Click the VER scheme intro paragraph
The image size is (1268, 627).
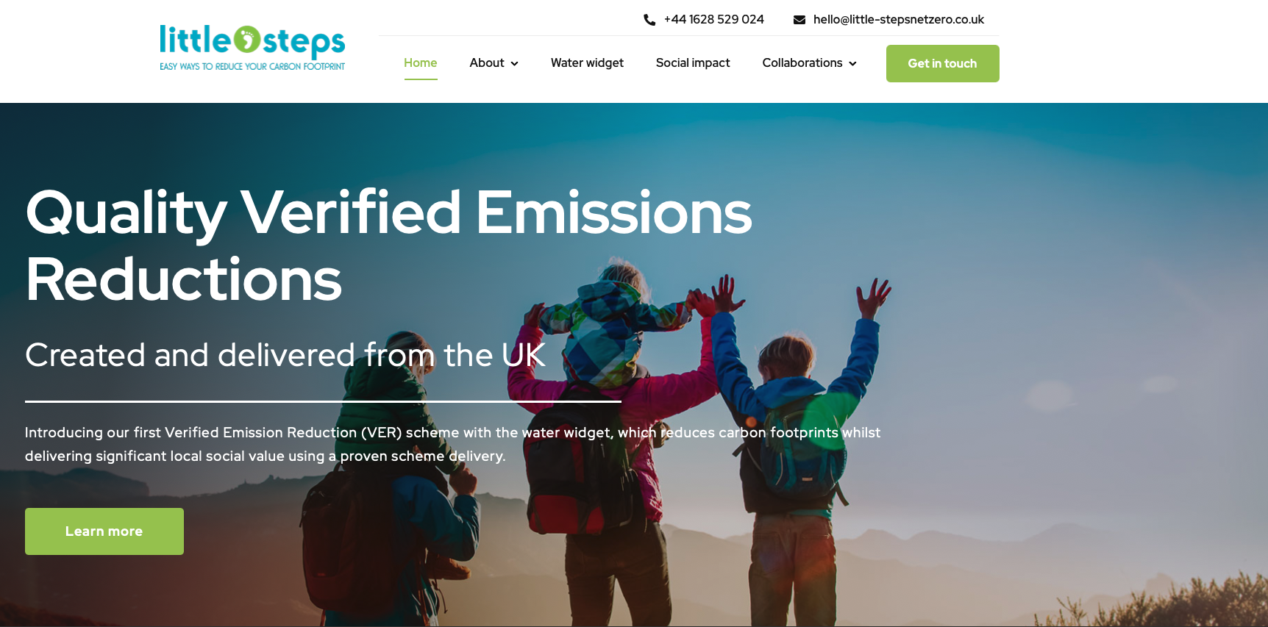pos(452,444)
